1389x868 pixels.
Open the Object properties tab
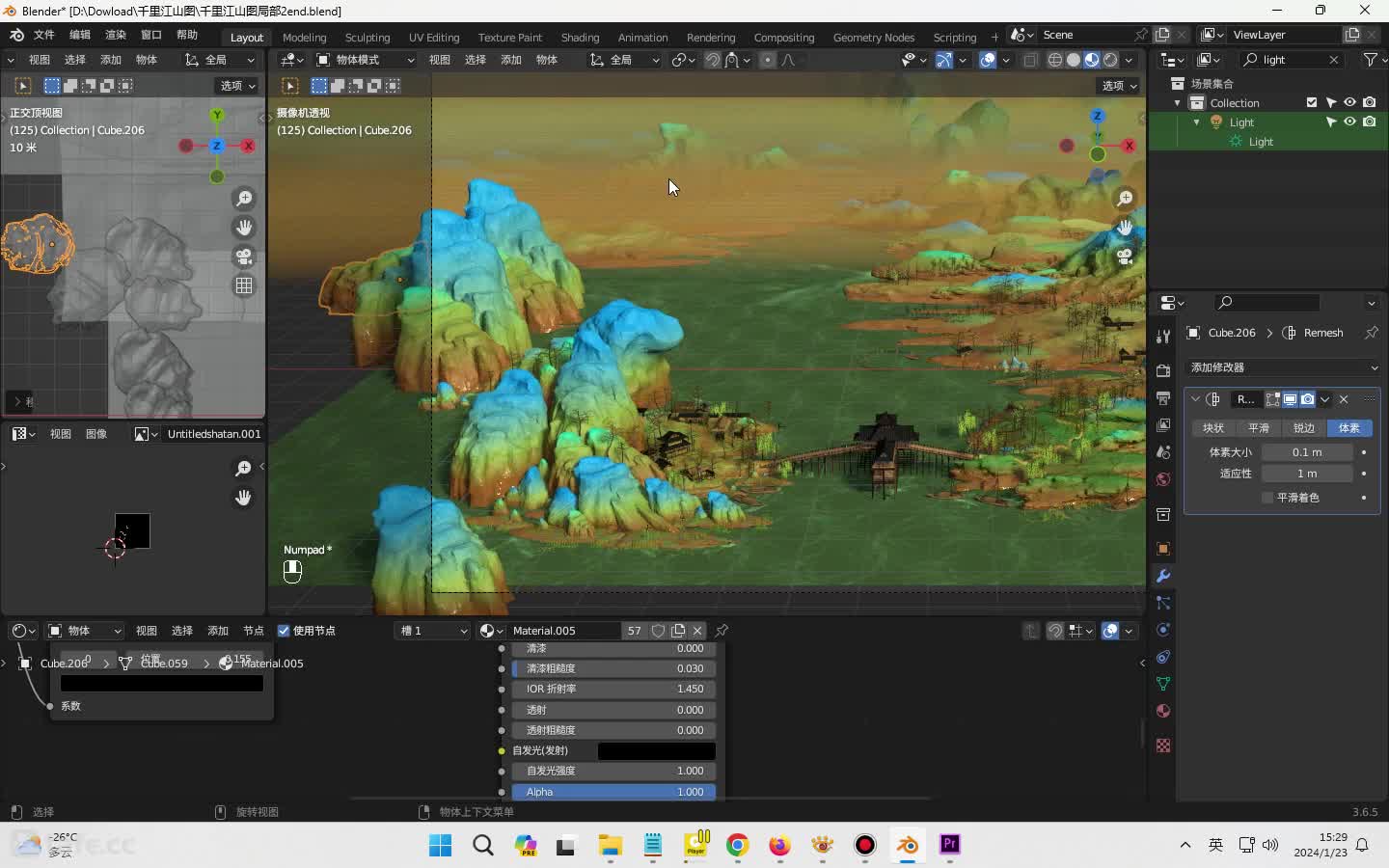tap(1163, 549)
